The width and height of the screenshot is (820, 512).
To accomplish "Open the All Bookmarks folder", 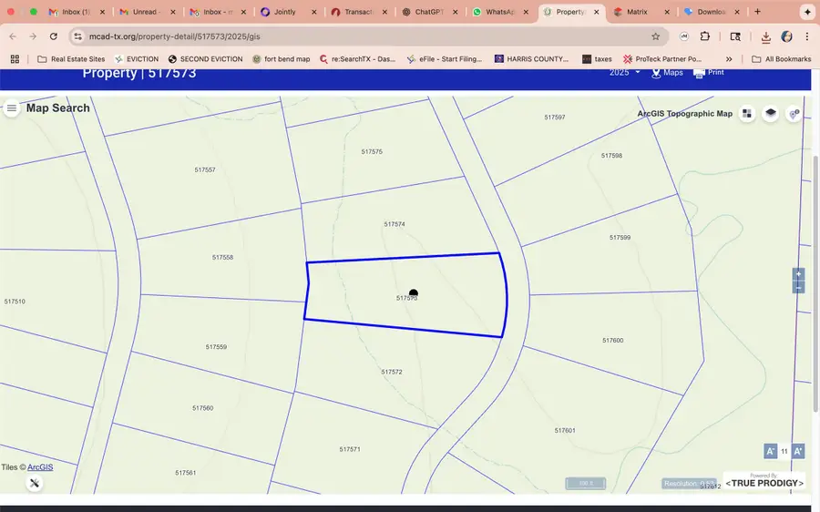I will [780, 59].
